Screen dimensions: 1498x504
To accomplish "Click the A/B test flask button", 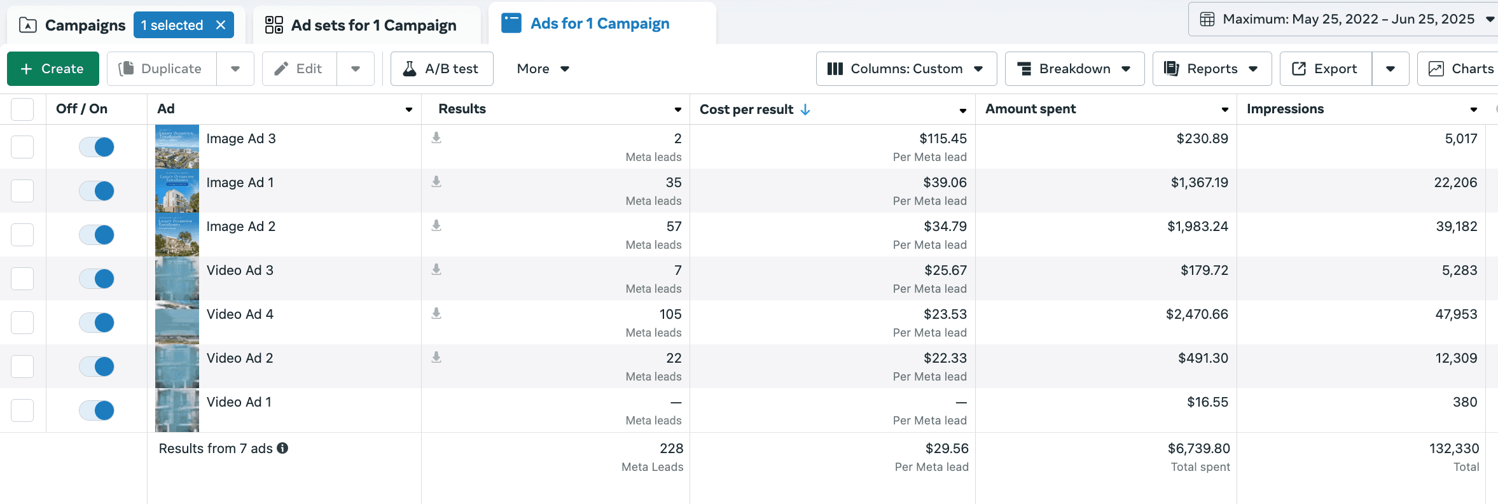I will (442, 69).
